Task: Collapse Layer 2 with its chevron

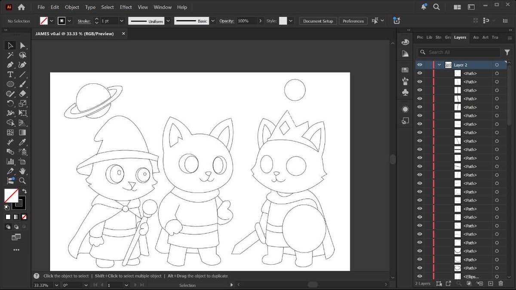Action: (439, 65)
